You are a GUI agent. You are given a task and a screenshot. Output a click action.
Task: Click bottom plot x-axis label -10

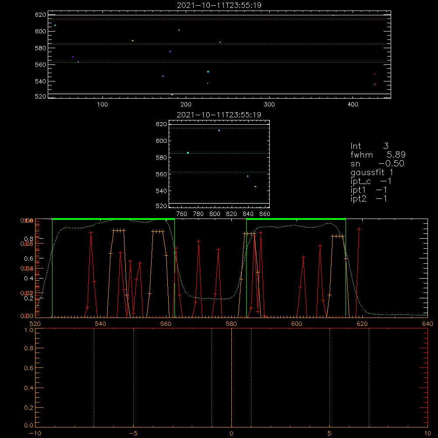[35, 434]
